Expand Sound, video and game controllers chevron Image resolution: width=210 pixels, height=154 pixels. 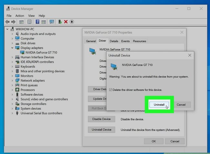[x=12, y=99]
